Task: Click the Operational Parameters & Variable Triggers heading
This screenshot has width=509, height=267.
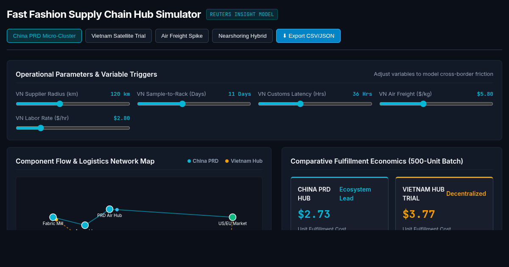Action: coord(87,74)
